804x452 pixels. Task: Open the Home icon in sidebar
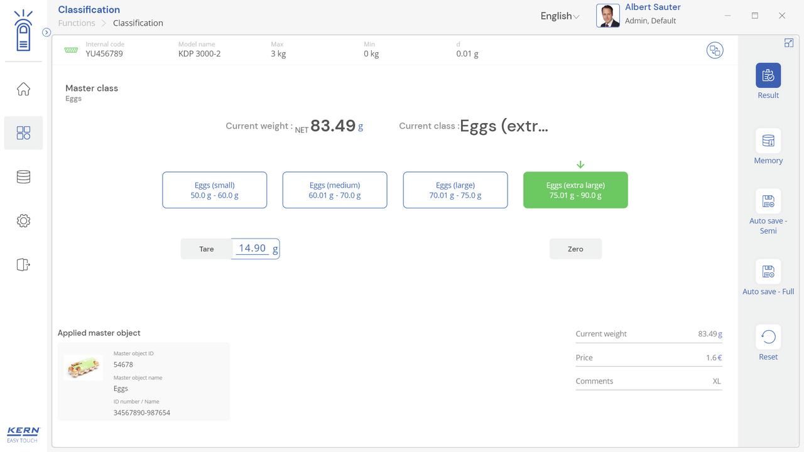[x=23, y=89]
